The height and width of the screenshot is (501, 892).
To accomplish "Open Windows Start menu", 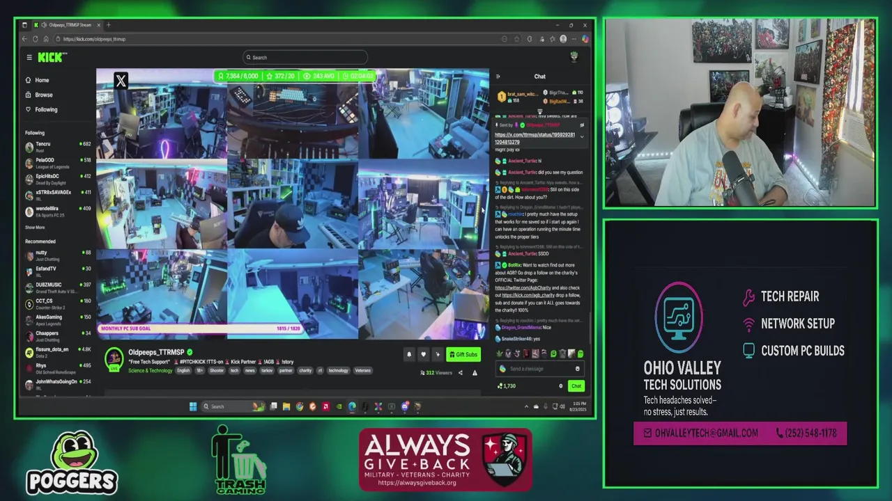I will pos(193,406).
